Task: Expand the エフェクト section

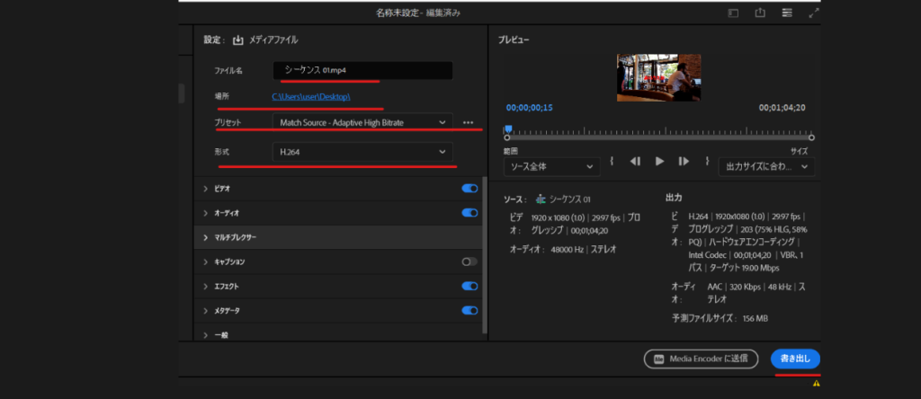Action: coord(206,286)
